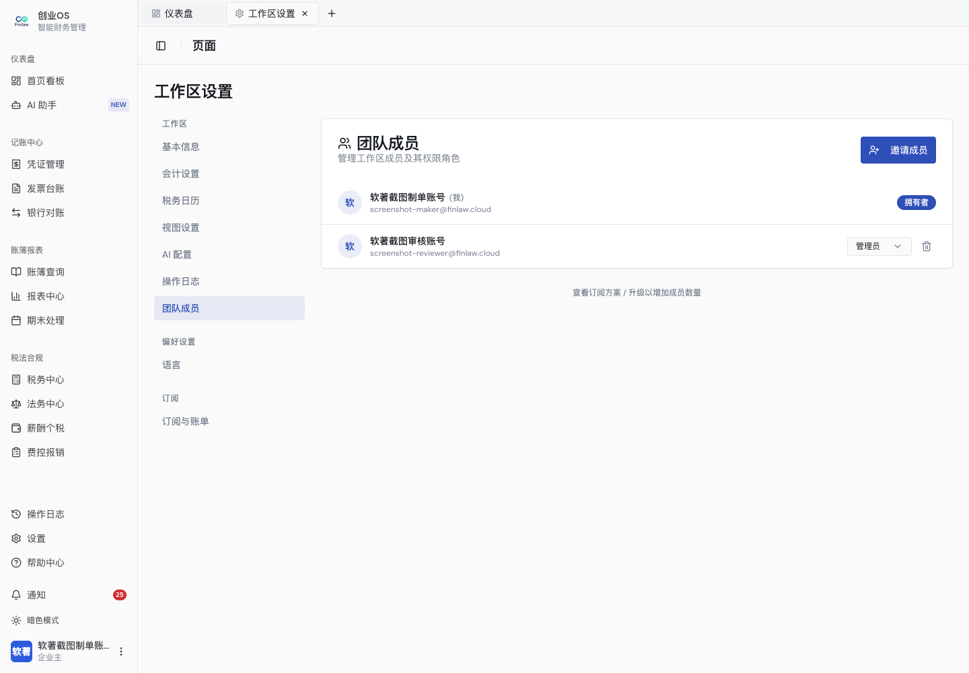The width and height of the screenshot is (969, 673).
Task: Select 团队成员 settings section
Action: tap(229, 308)
